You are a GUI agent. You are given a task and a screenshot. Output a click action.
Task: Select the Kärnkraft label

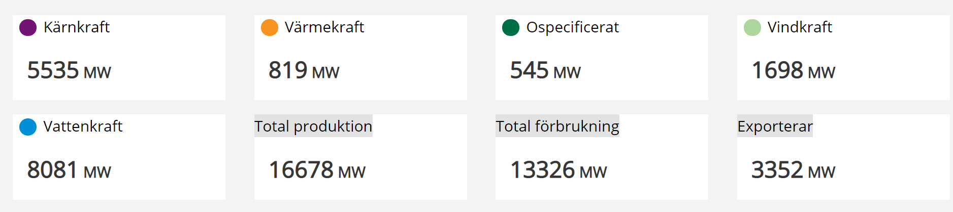[x=77, y=27]
